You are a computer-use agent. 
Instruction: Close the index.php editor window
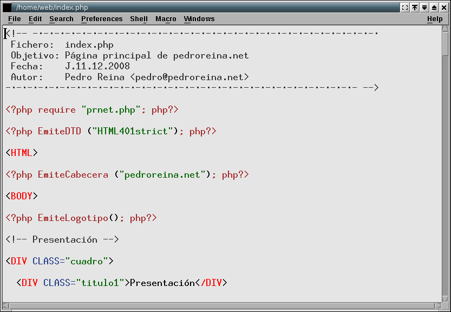(x=444, y=8)
